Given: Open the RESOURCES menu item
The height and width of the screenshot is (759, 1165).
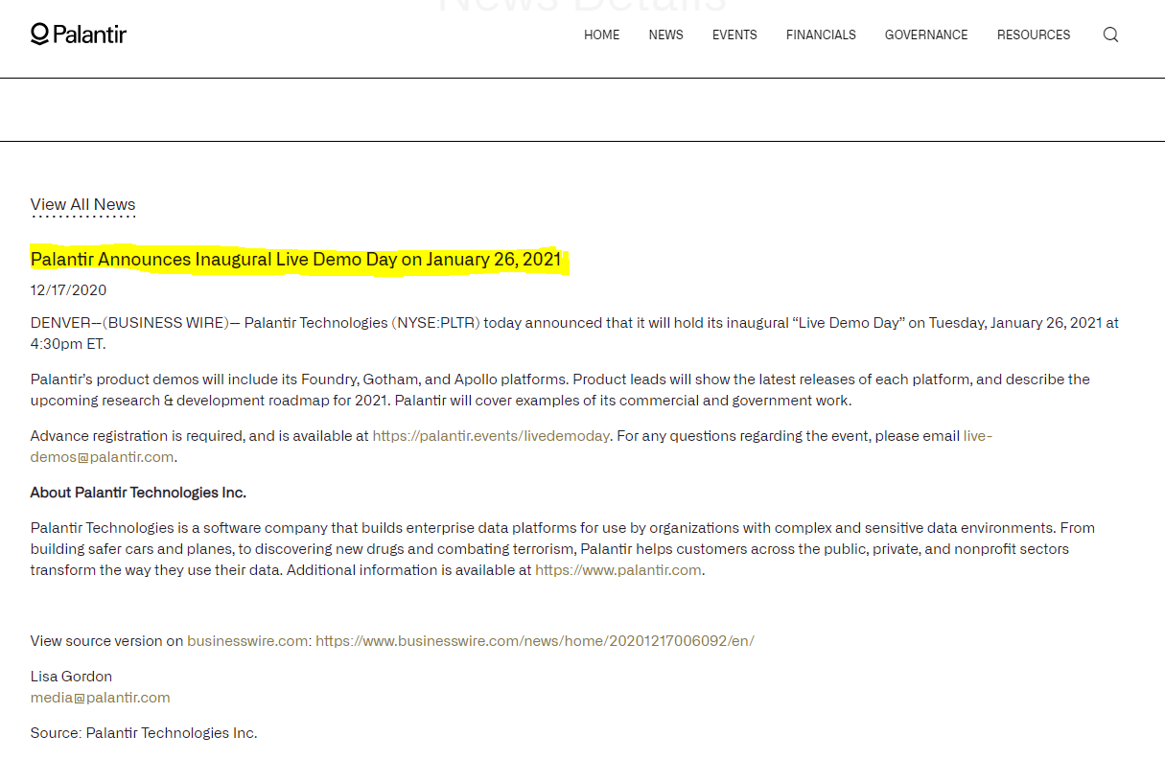Looking at the screenshot, I should [x=1034, y=34].
